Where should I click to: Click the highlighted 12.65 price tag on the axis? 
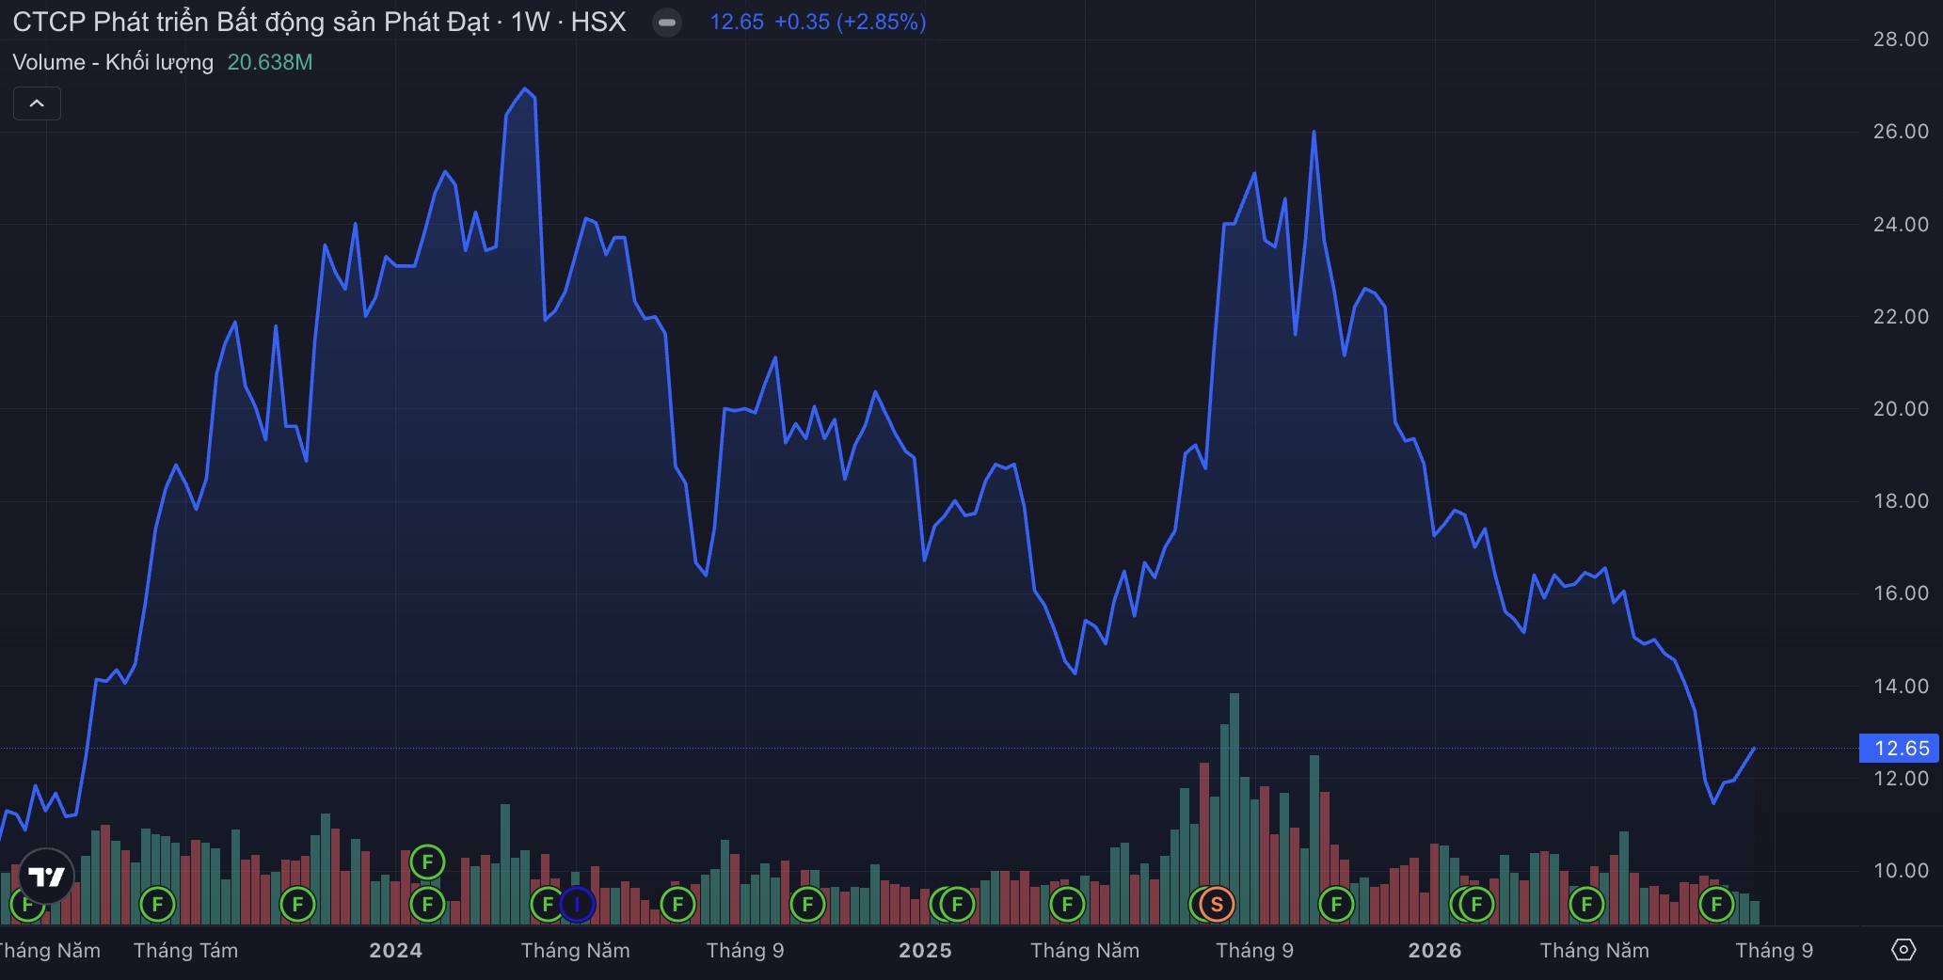1900,749
